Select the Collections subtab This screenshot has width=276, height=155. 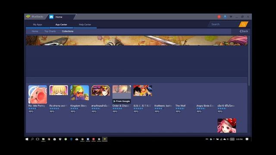coord(68,31)
